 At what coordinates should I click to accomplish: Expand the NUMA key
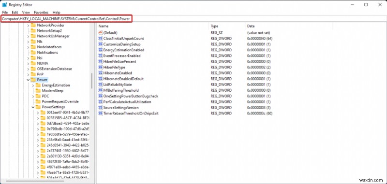[x=28, y=63]
